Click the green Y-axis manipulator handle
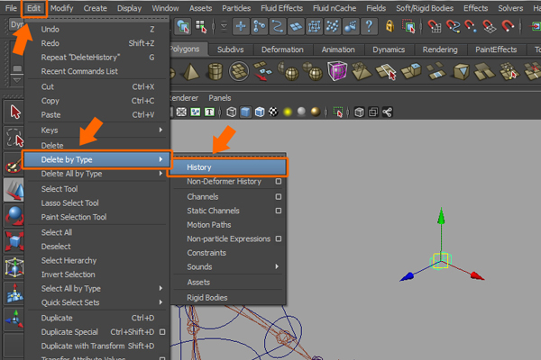The width and height of the screenshot is (541, 360). [x=441, y=216]
